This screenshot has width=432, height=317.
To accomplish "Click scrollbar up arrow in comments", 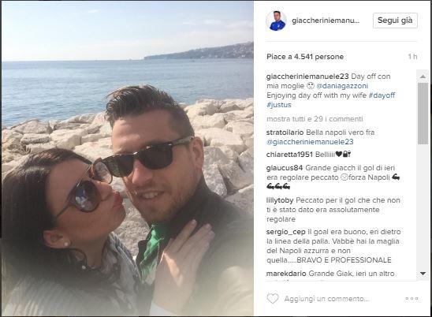I will click(423, 76).
